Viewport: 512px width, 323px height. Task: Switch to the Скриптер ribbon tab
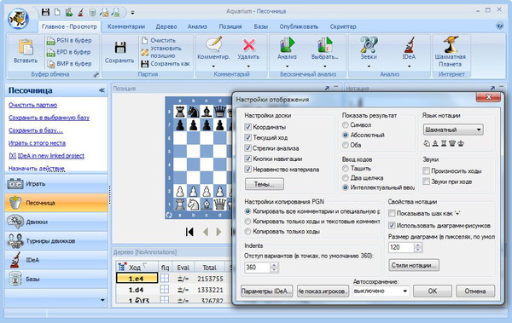click(343, 26)
